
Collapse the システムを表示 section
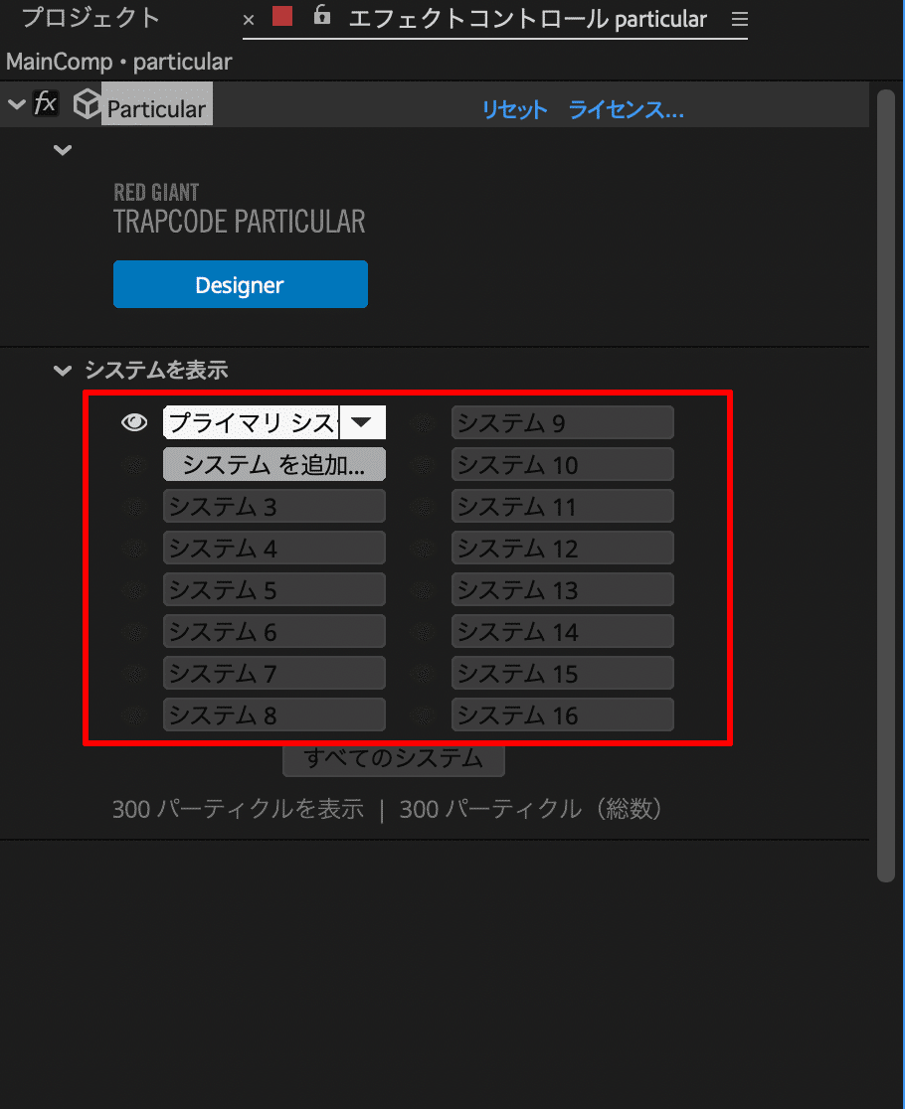[62, 370]
